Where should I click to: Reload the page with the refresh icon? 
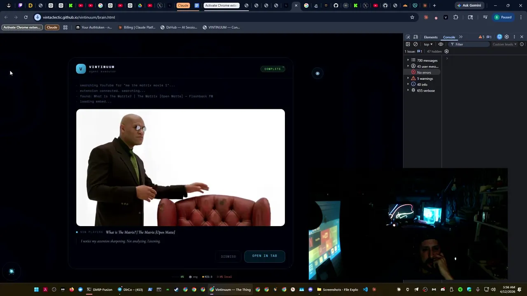point(26,17)
